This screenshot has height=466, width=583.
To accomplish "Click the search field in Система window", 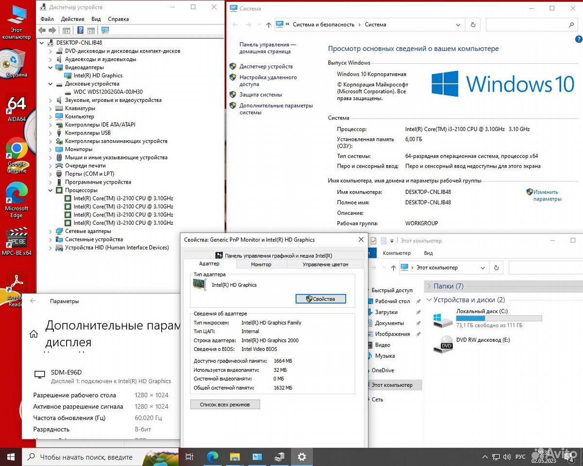I will 532,24.
